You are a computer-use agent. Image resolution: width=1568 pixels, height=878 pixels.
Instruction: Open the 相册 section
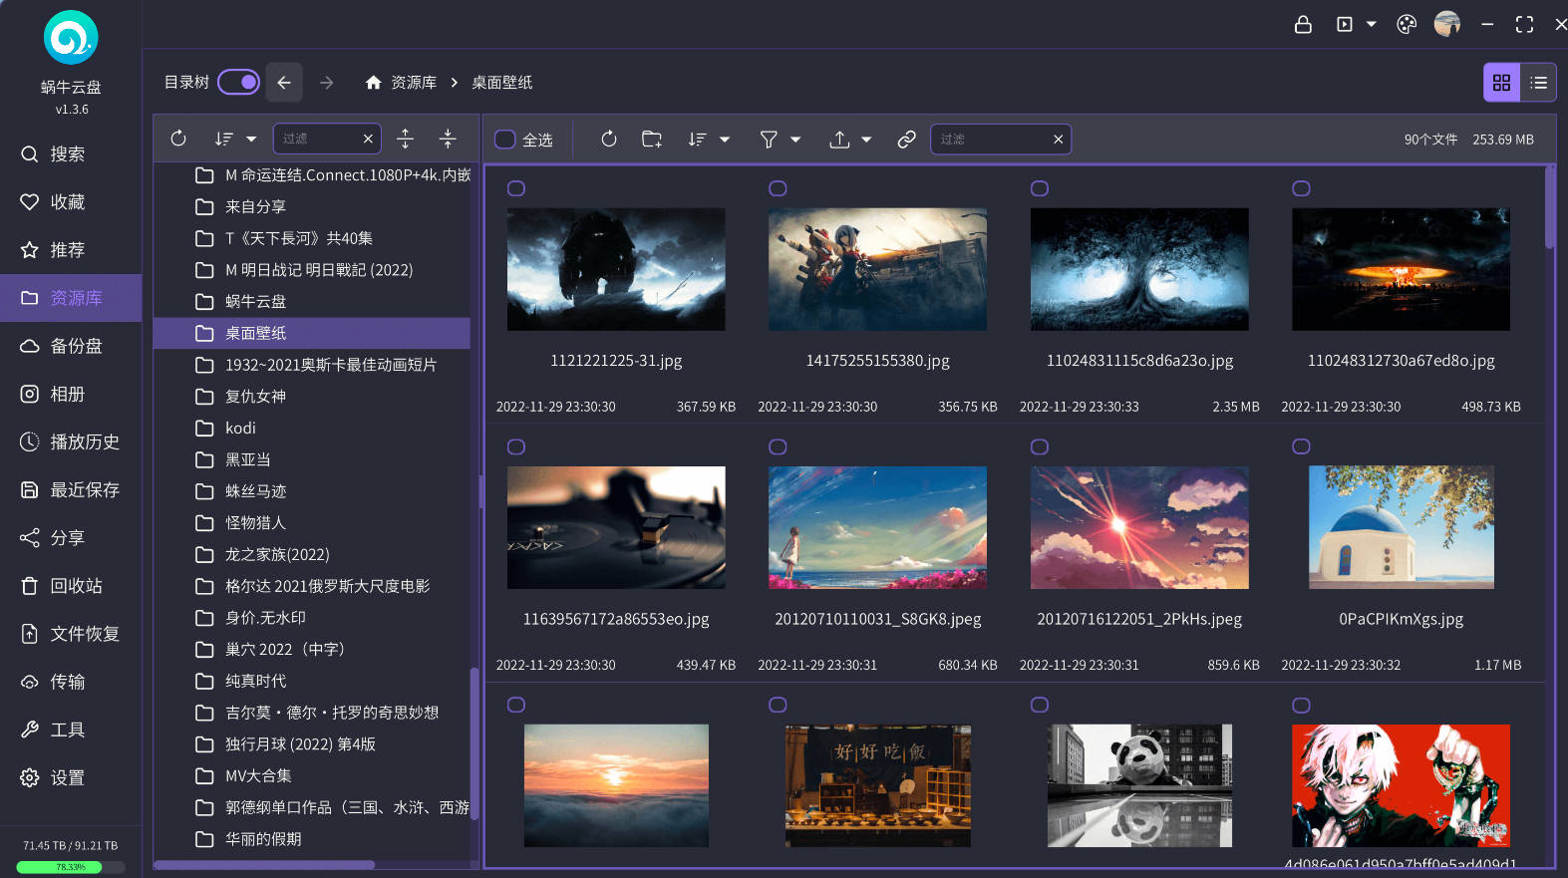(x=71, y=394)
